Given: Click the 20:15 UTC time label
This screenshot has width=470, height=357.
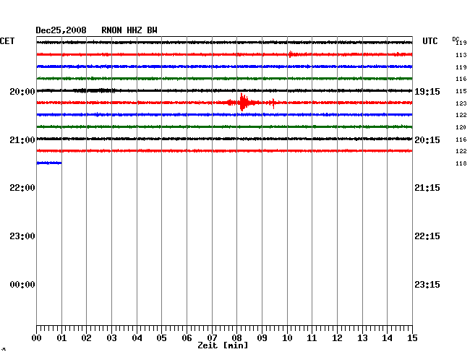Looking at the screenshot, I should (x=427, y=140).
